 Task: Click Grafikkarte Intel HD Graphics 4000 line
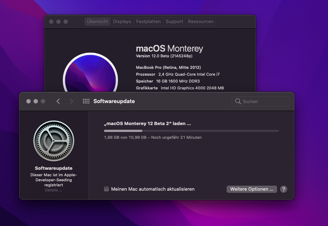(180, 88)
